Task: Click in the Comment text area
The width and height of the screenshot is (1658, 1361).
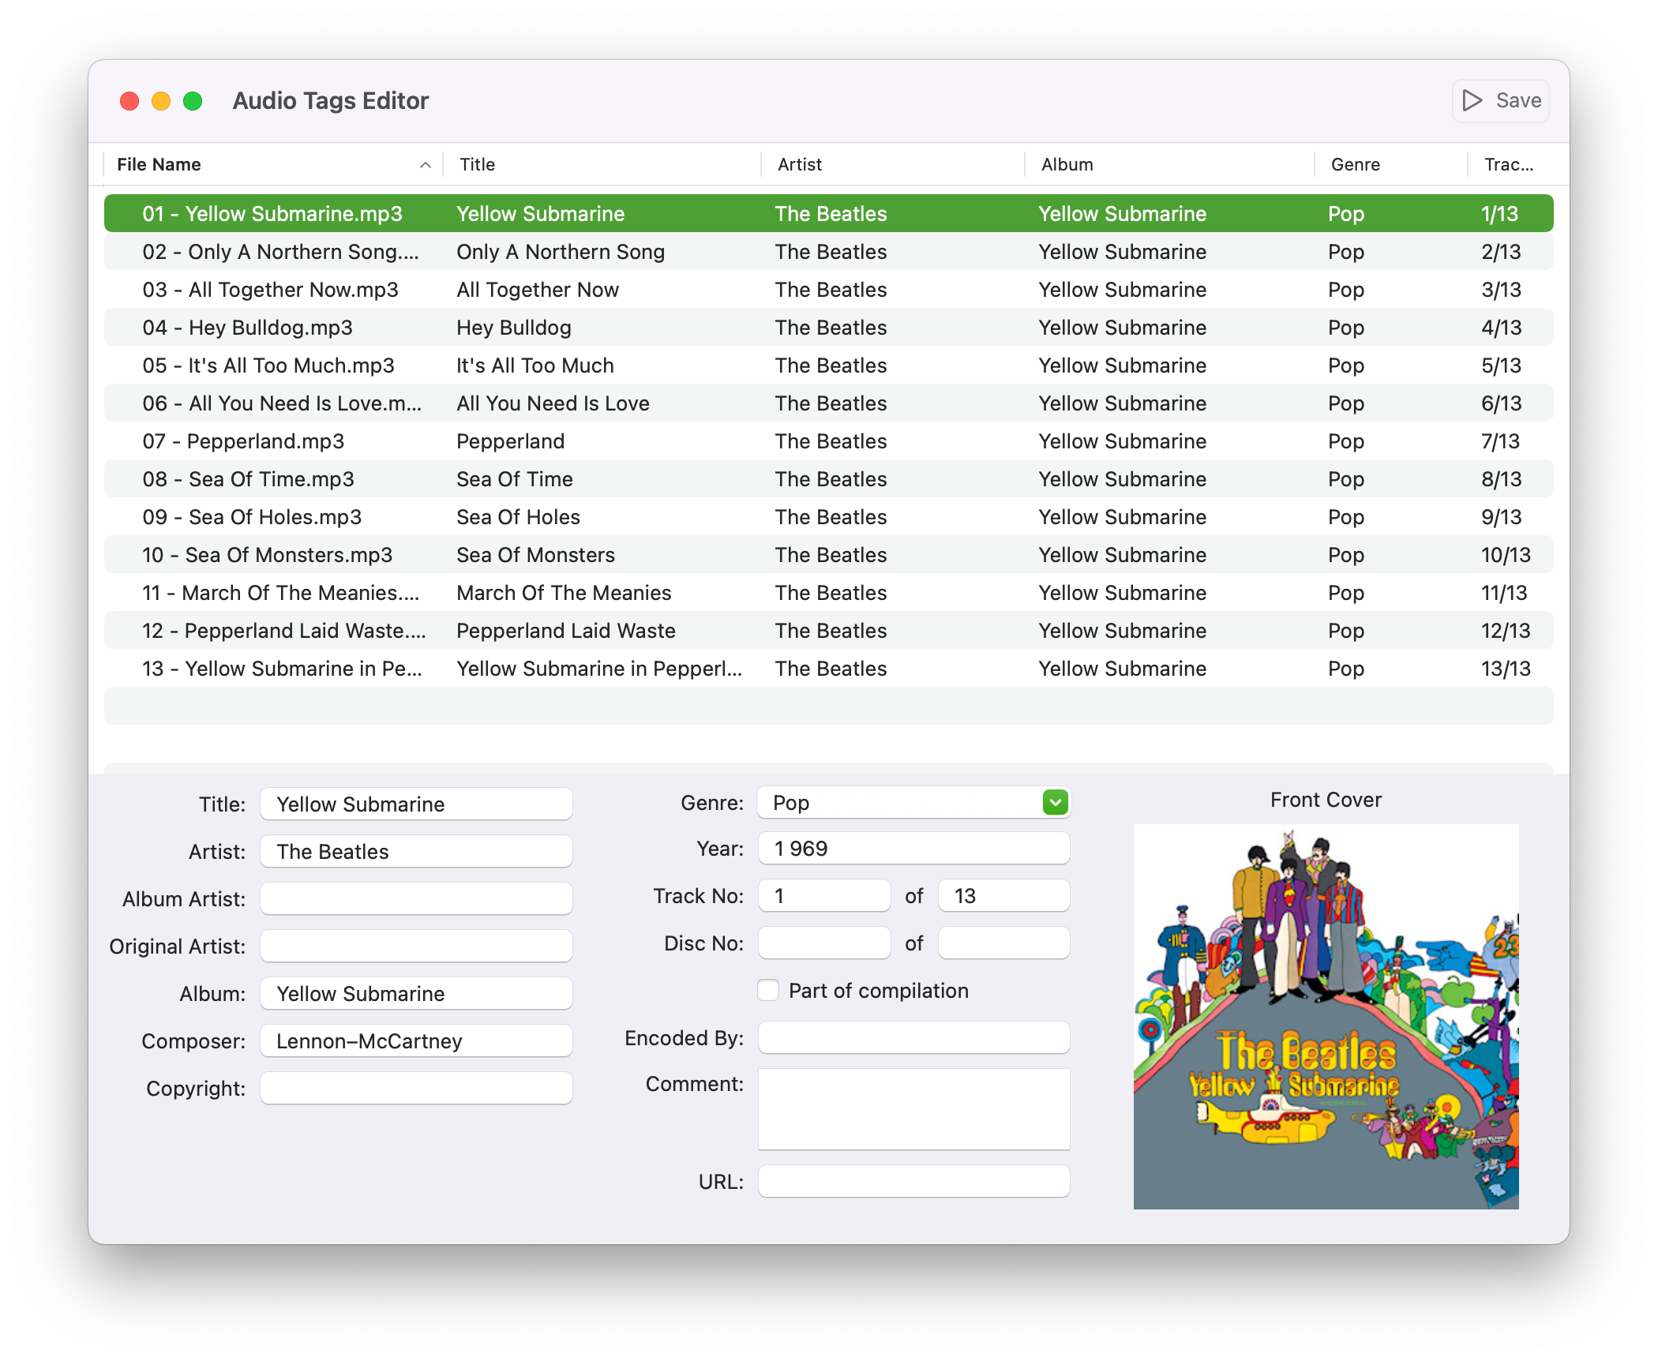Action: pyautogui.click(x=913, y=1109)
